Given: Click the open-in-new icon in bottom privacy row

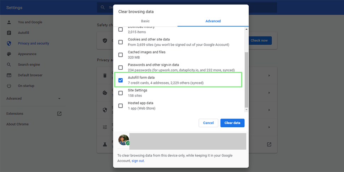Looking at the screenshot, I should [269, 144].
